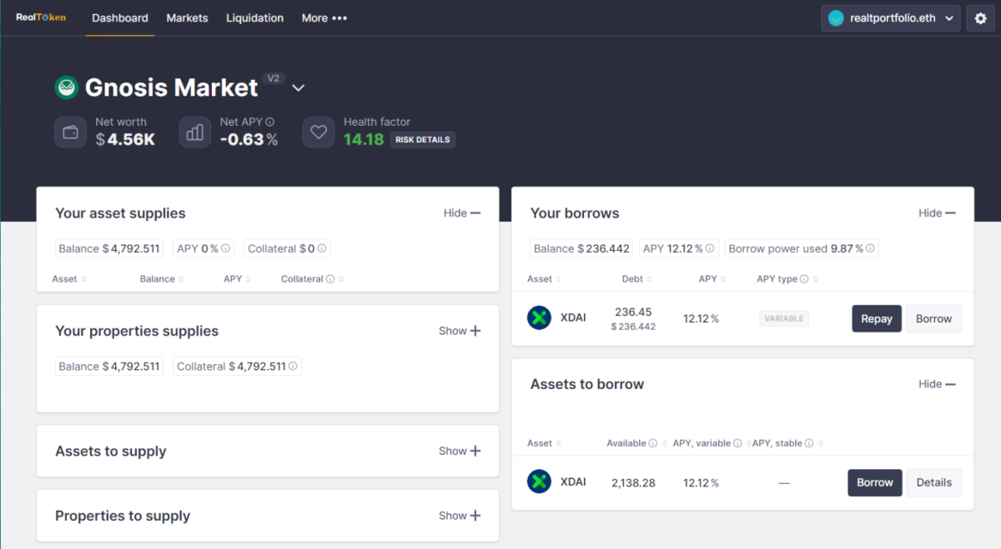Switch to the Markets tab

click(187, 17)
